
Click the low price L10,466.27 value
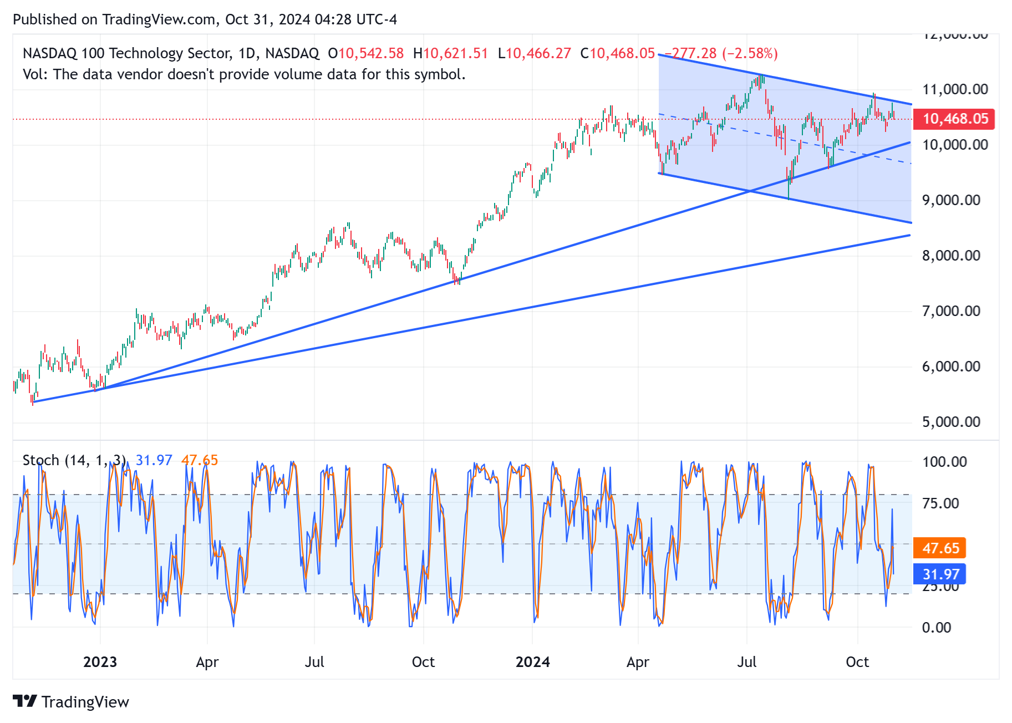[534, 53]
